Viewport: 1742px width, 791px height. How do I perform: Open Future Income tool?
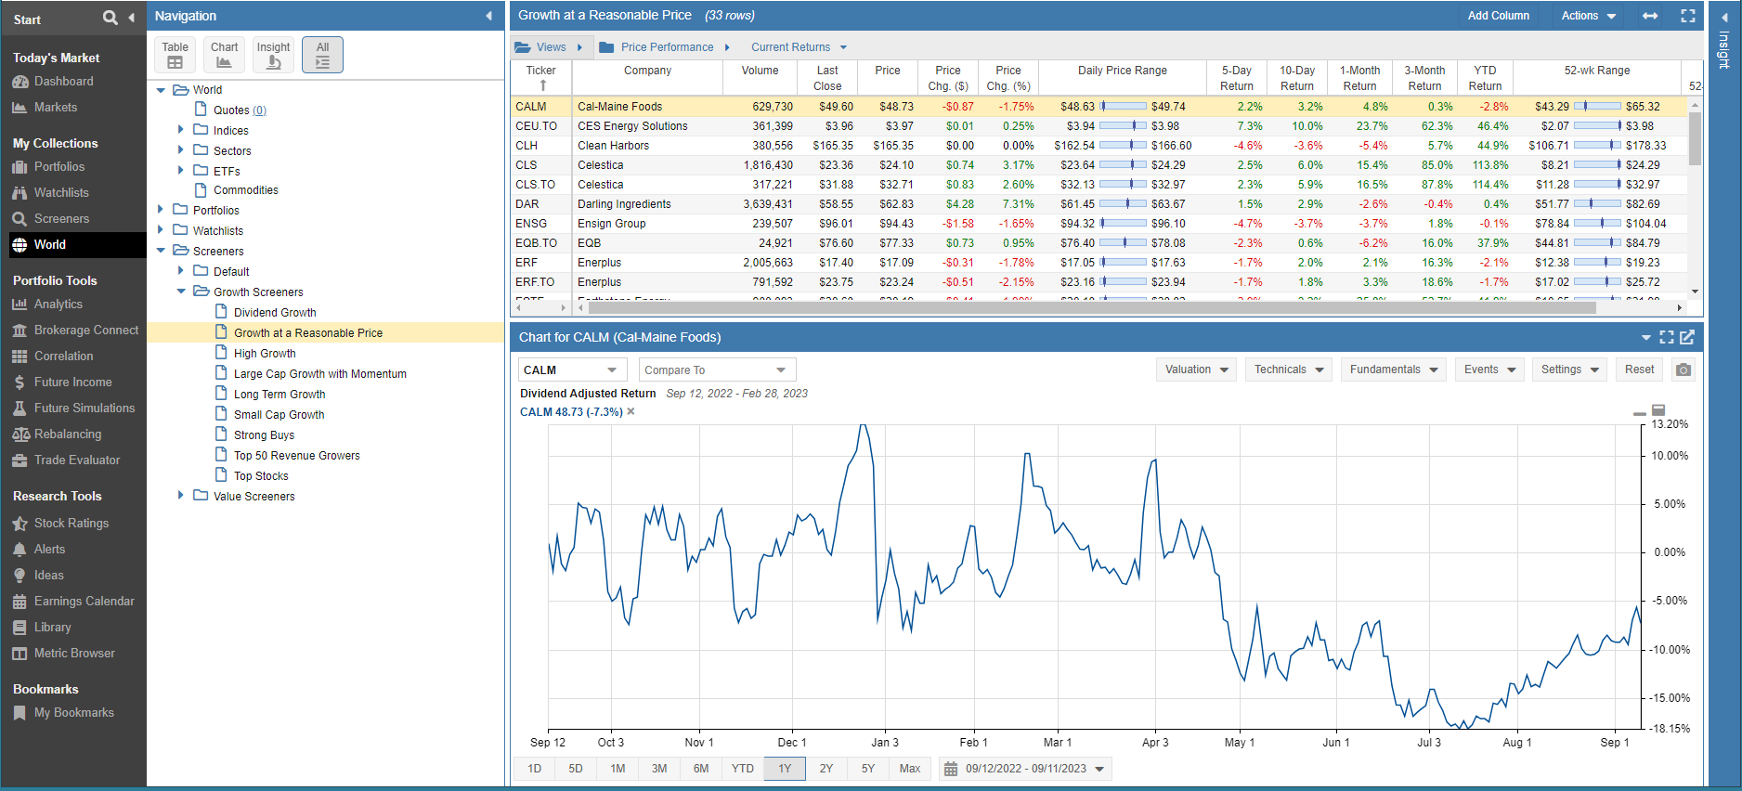click(72, 383)
